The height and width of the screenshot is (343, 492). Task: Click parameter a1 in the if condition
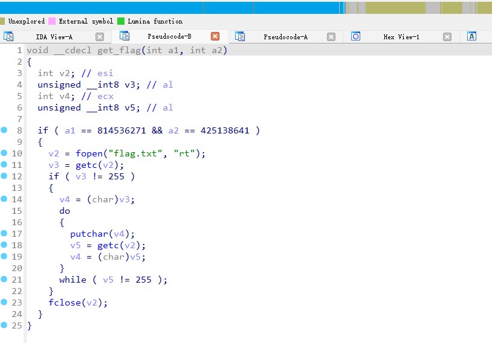[70, 131]
